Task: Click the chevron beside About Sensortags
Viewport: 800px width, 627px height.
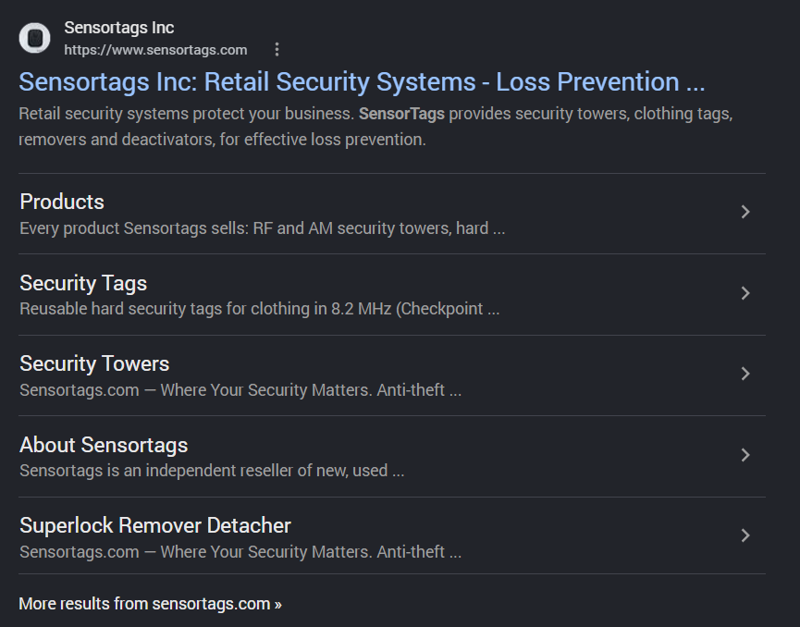Action: click(745, 455)
